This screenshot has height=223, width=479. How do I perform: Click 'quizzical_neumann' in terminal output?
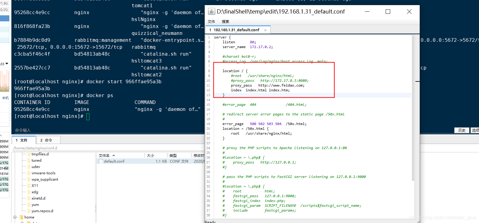157,33
